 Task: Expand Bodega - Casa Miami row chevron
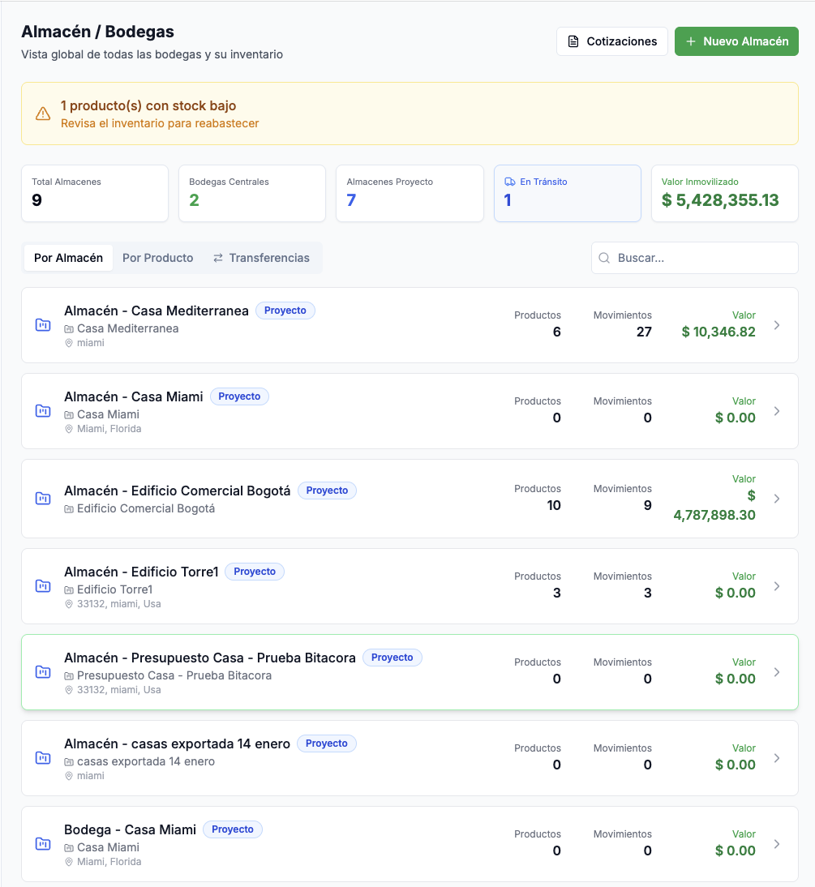[777, 844]
